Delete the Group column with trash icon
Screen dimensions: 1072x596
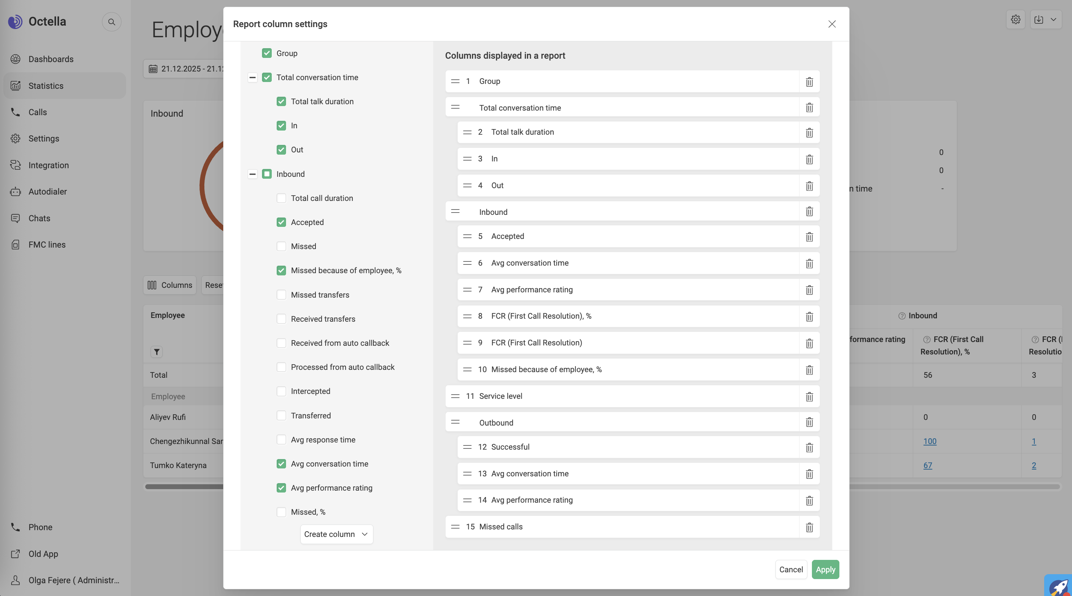(x=809, y=82)
